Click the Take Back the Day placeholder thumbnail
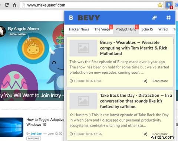The width and height of the screenshot is (178, 141). coord(83,101)
